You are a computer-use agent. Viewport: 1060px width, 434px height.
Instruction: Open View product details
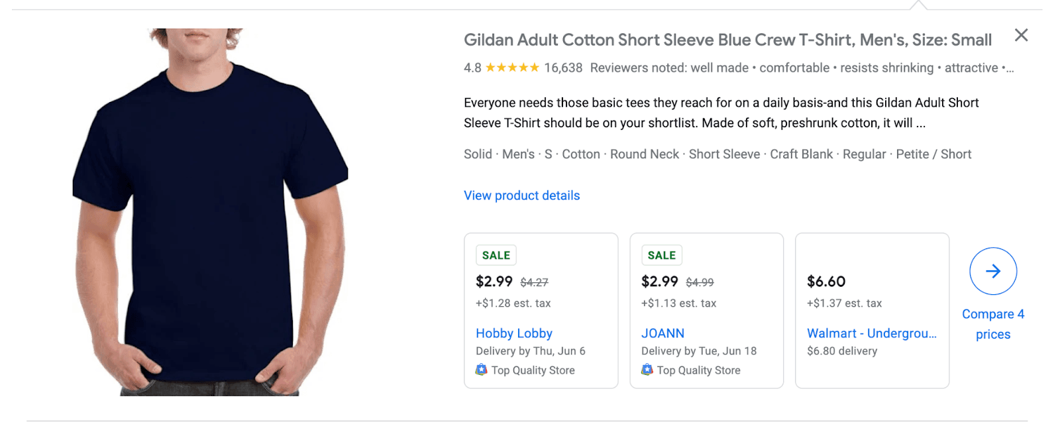pyautogui.click(x=521, y=195)
